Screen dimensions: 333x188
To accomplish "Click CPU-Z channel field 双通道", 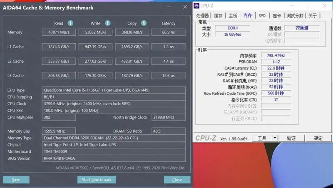I will [x=302, y=28].
